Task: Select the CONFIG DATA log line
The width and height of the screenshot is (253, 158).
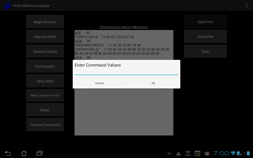Action: [x=105, y=37]
